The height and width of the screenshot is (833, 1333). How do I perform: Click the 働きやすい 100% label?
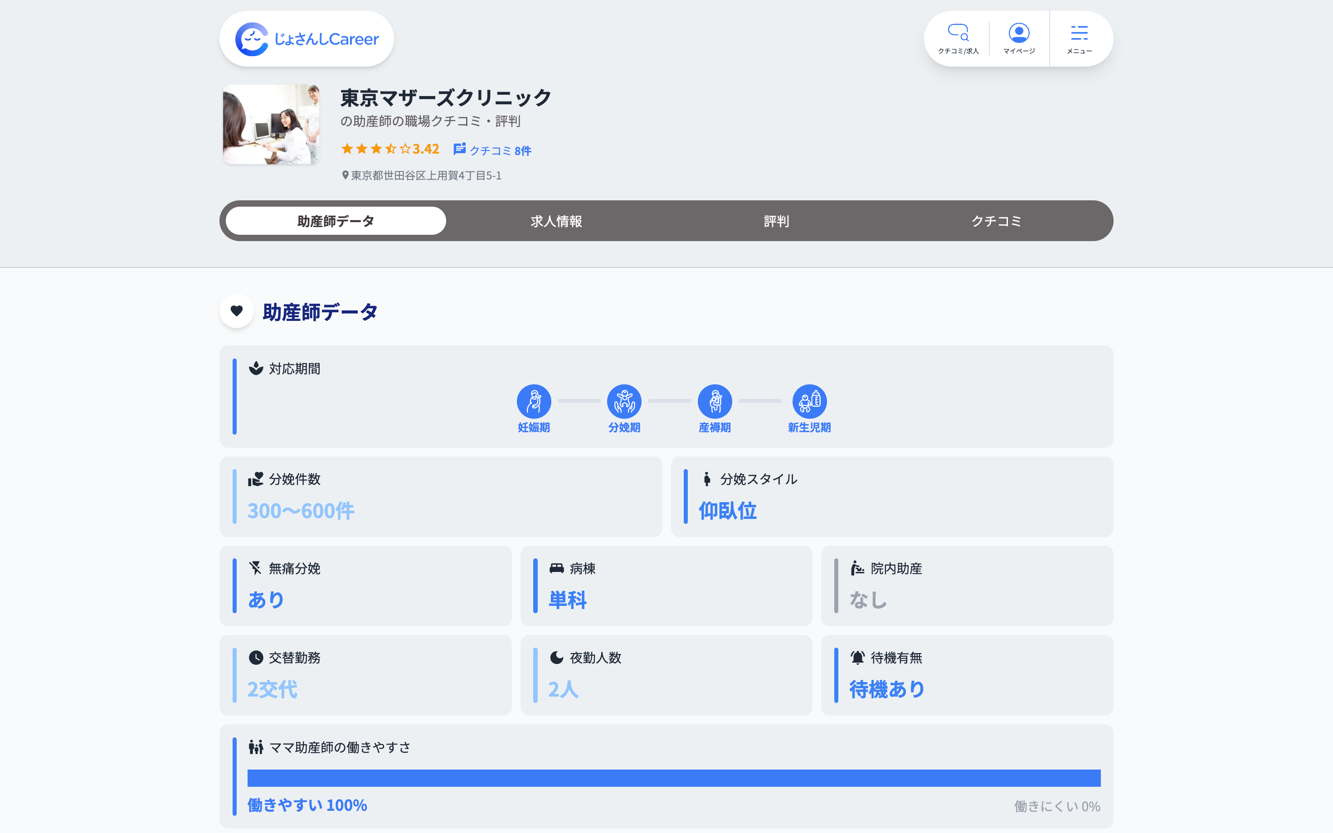tap(307, 805)
